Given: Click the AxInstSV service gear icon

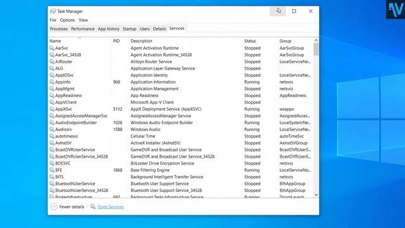Looking at the screenshot, I should point(52,142).
